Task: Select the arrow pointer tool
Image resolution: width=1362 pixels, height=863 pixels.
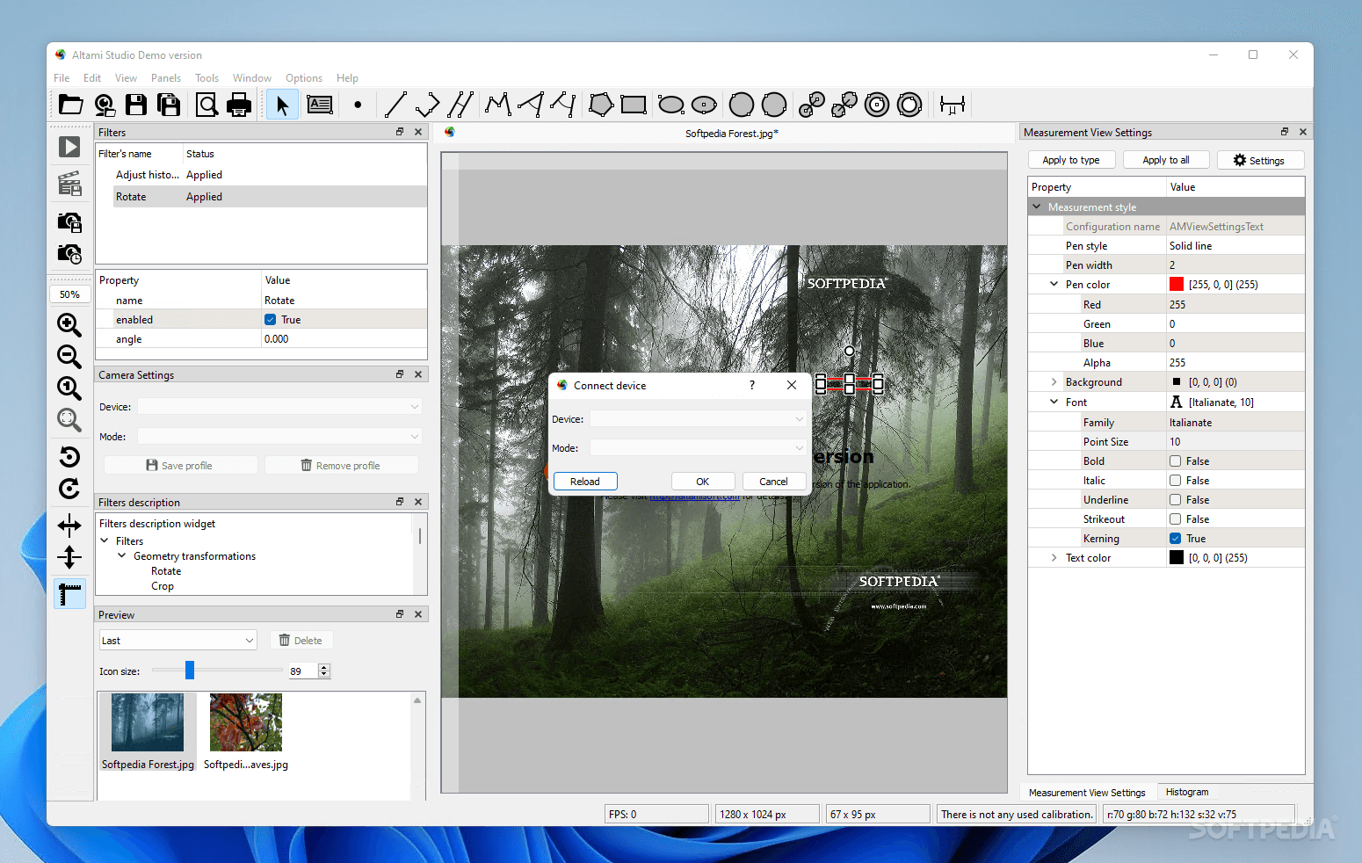Action: pos(282,105)
